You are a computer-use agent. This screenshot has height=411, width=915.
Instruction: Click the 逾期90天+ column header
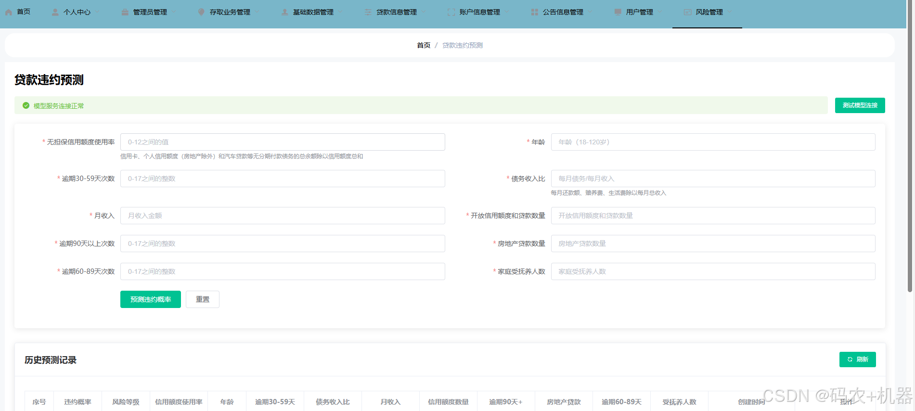point(506,402)
